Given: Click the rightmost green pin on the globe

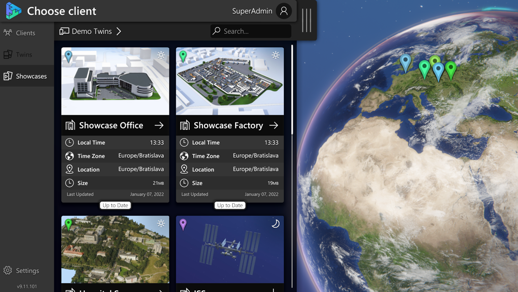Looking at the screenshot, I should point(451,71).
